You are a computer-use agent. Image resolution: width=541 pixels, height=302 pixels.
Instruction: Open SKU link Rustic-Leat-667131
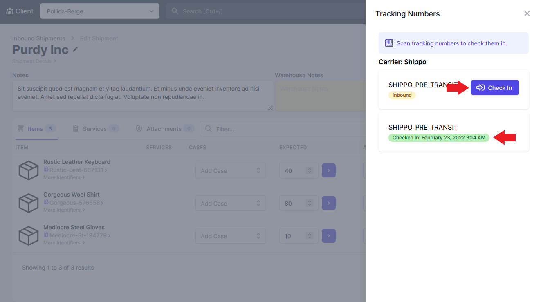point(76,170)
